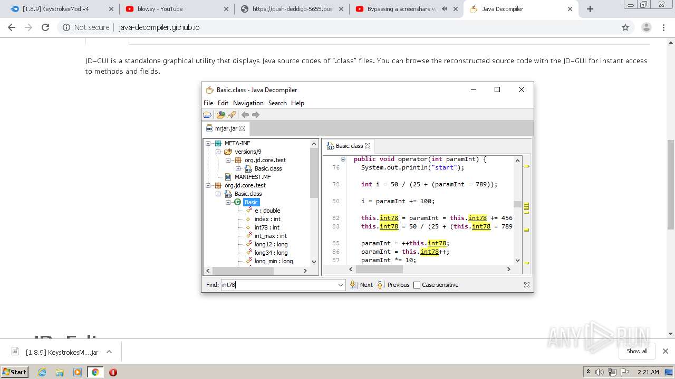
Task: Click the Chrome taskbar icon
Action: 95,372
